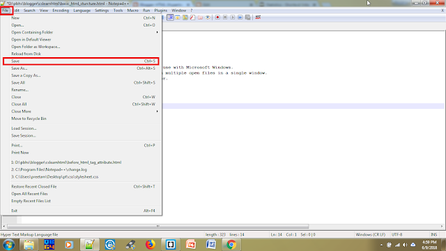Click the horizontal scrollbar thumb
Viewport: 446px width, 251px height.
[158, 227]
